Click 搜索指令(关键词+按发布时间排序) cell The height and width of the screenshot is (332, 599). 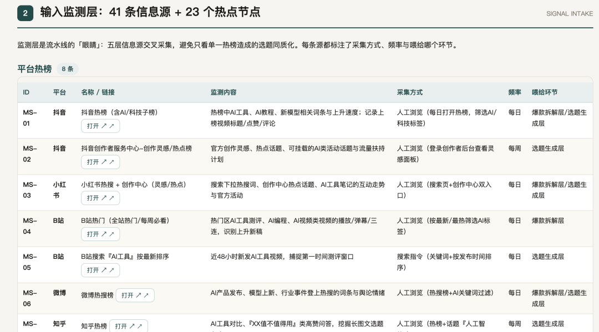point(444,262)
